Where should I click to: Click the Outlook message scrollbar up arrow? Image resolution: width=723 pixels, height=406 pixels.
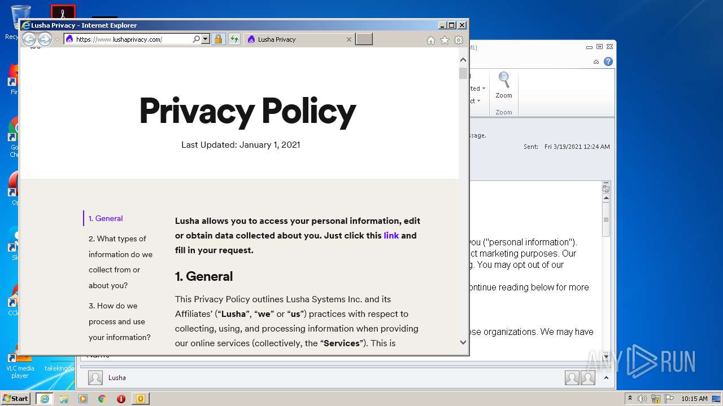point(606,198)
